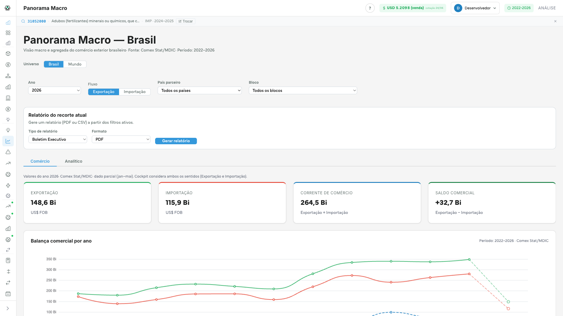Screen dimensions: 563x316
Task: Click the warning triangle sidebar icon
Action: (8, 152)
